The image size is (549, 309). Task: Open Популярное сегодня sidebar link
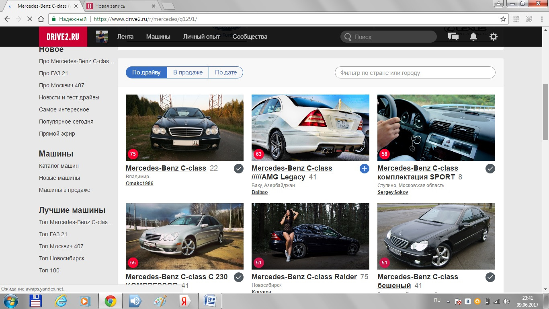coord(66,122)
